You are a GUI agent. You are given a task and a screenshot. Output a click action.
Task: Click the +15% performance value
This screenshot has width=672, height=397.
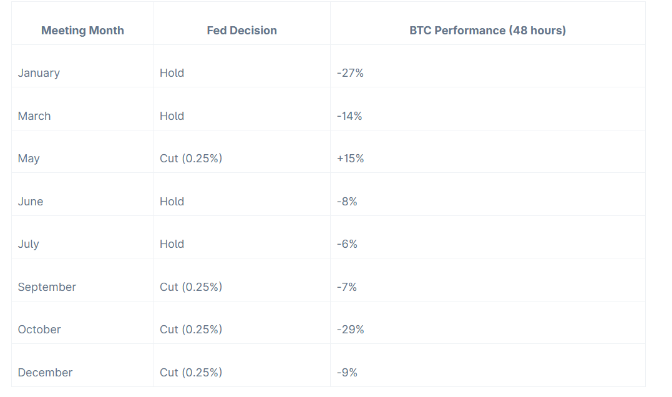tap(350, 159)
